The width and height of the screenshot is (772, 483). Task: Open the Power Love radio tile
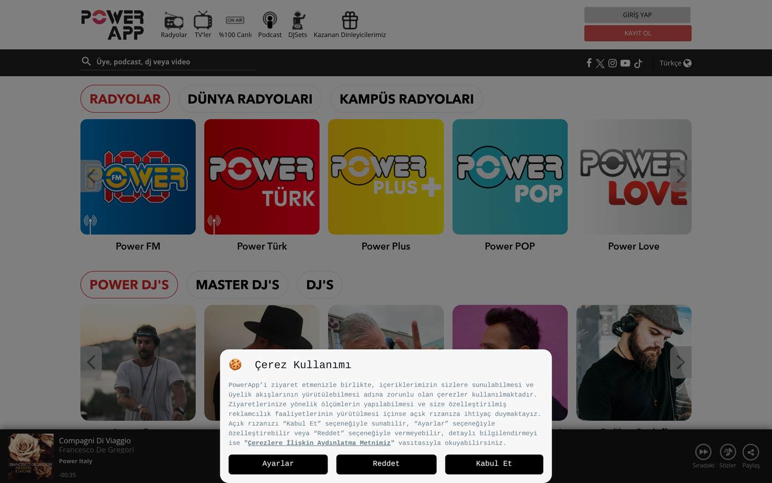[x=634, y=177]
